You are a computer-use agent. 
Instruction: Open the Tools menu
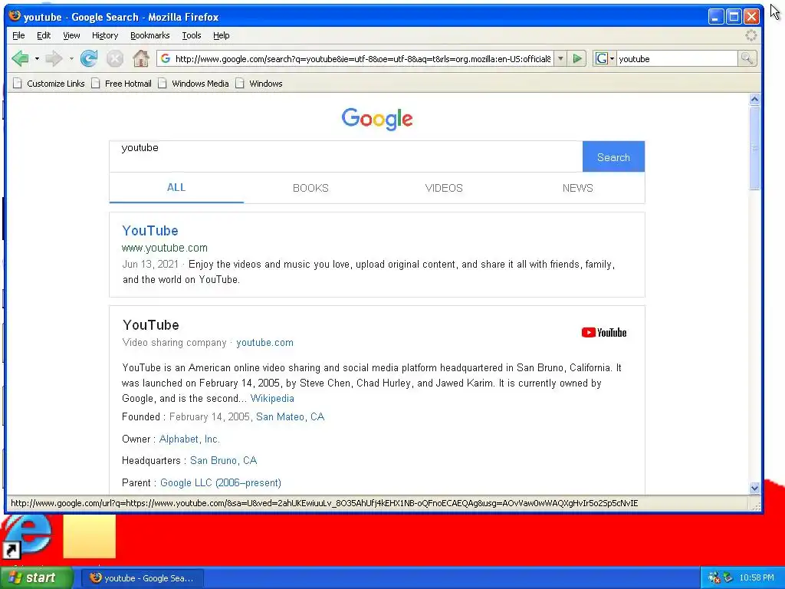click(x=192, y=35)
